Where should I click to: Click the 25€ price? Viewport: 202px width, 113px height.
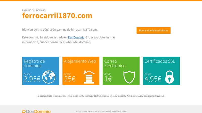click(x=70, y=79)
